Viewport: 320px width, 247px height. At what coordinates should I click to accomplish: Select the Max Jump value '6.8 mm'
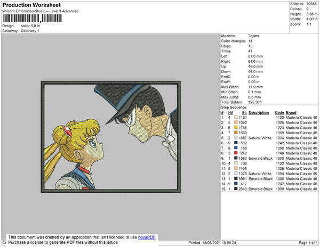254,97
